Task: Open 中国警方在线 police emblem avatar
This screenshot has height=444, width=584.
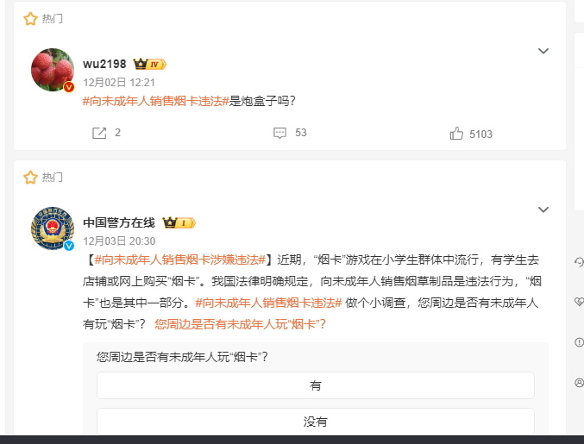Action: point(53,228)
